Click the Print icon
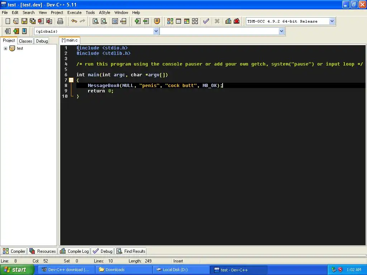Image resolution: width=367 pixels, height=275 pixels. [60, 21]
